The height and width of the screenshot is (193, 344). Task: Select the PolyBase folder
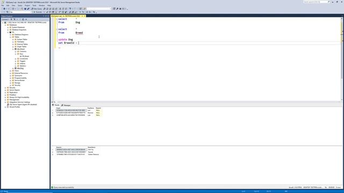[x=12, y=95]
